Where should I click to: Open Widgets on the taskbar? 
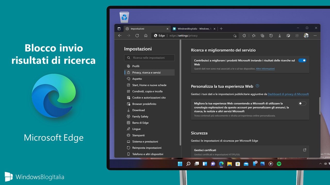pos(205,164)
